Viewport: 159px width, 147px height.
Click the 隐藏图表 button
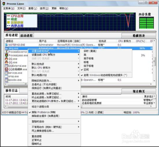(x=139, y=36)
